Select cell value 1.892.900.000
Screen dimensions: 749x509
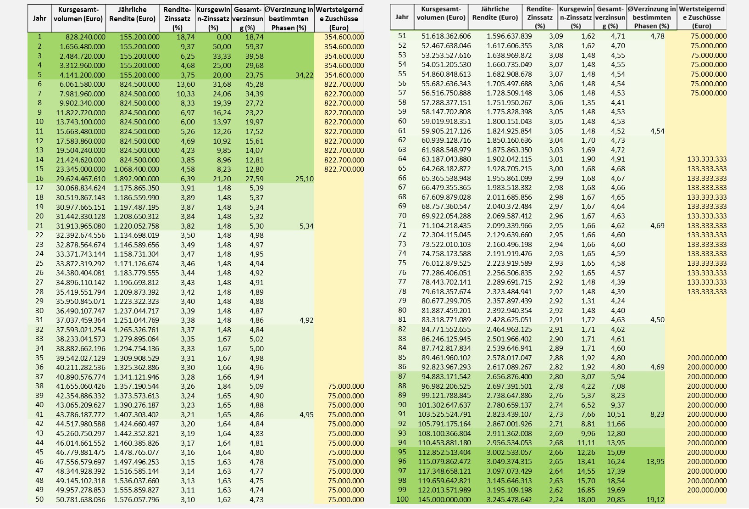136,179
